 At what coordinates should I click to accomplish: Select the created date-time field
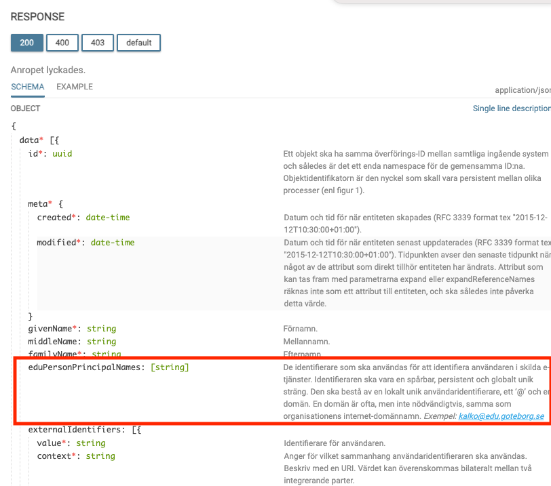[x=83, y=218]
